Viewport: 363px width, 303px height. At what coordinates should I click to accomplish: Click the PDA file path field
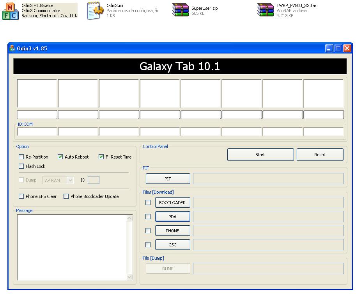pos(268,217)
